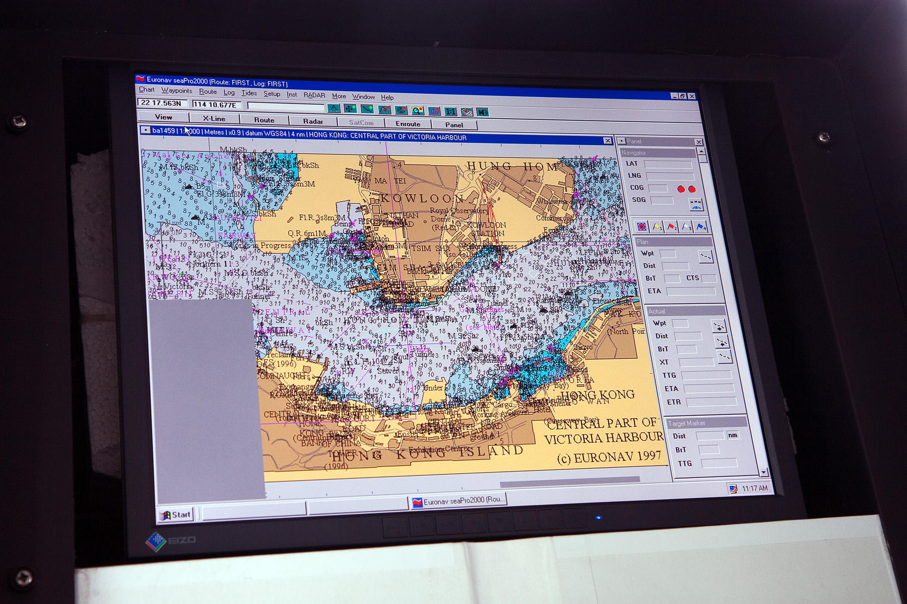
Task: Open the Chart menu
Action: pos(147,90)
